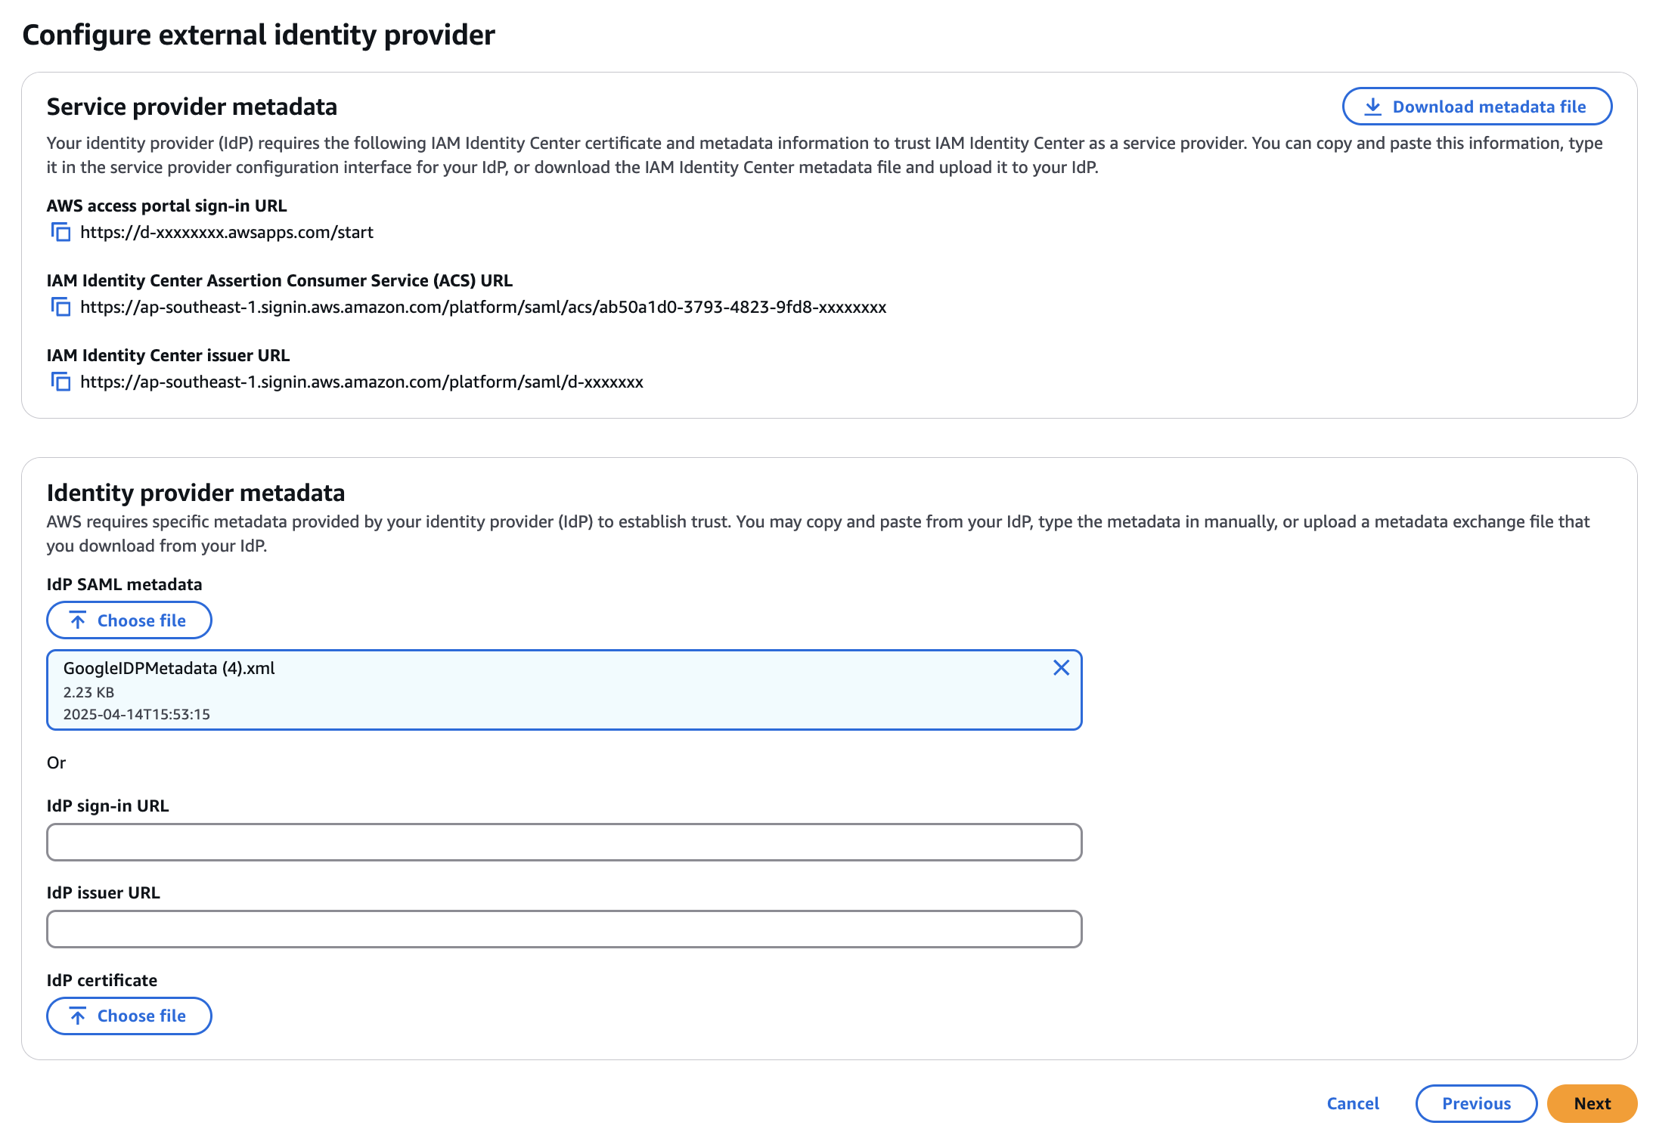Focus the IdP issuer URL field
The image size is (1653, 1135).
[x=564, y=929]
